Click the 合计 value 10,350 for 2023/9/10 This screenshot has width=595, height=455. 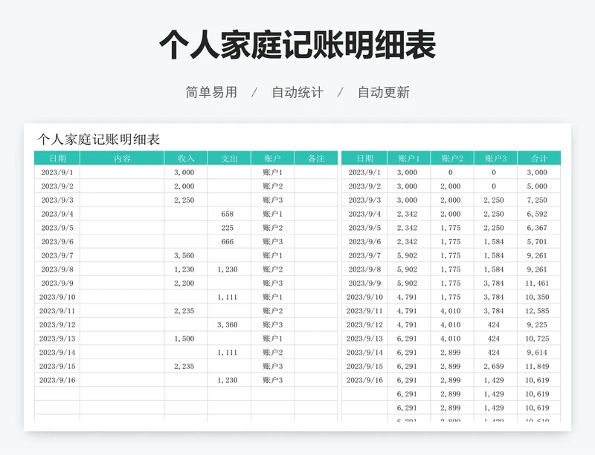[x=537, y=298]
